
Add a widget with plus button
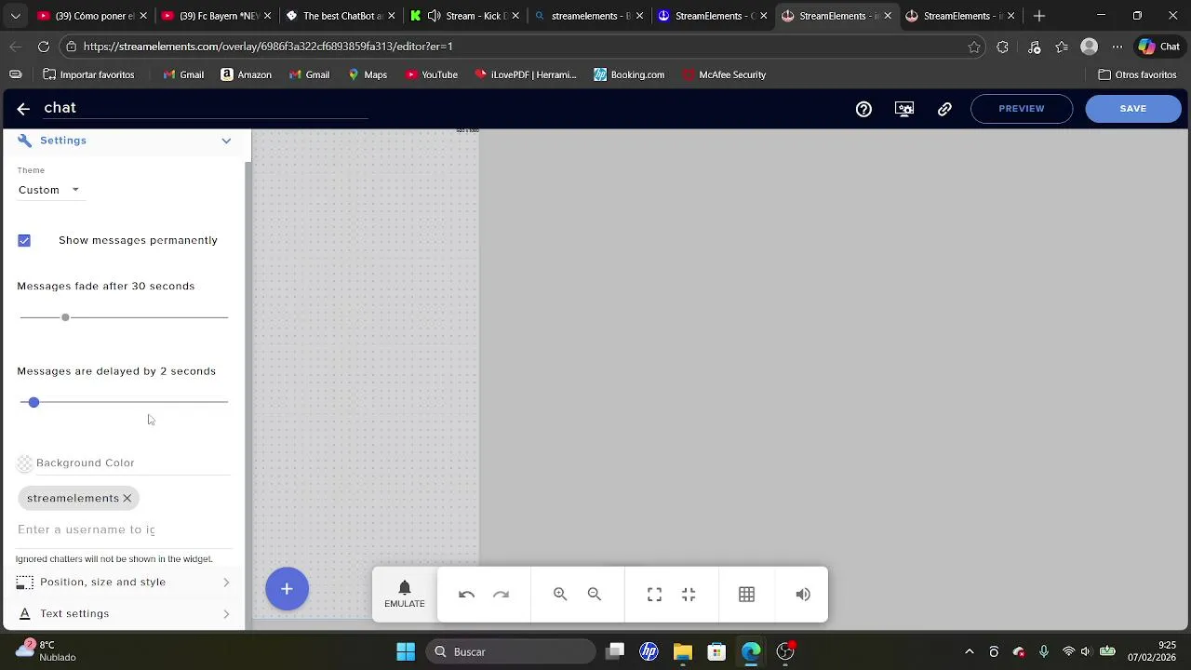click(287, 589)
